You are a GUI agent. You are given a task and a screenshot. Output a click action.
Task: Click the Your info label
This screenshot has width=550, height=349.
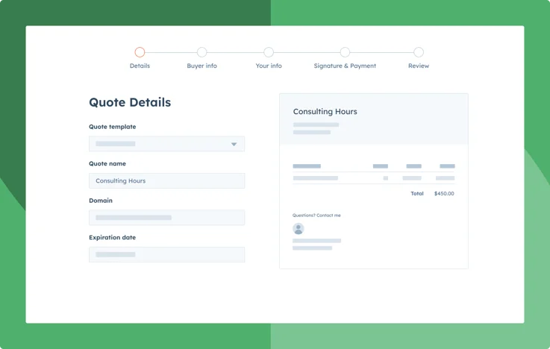point(269,66)
